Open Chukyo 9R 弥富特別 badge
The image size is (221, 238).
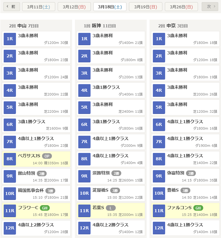point(159,176)
